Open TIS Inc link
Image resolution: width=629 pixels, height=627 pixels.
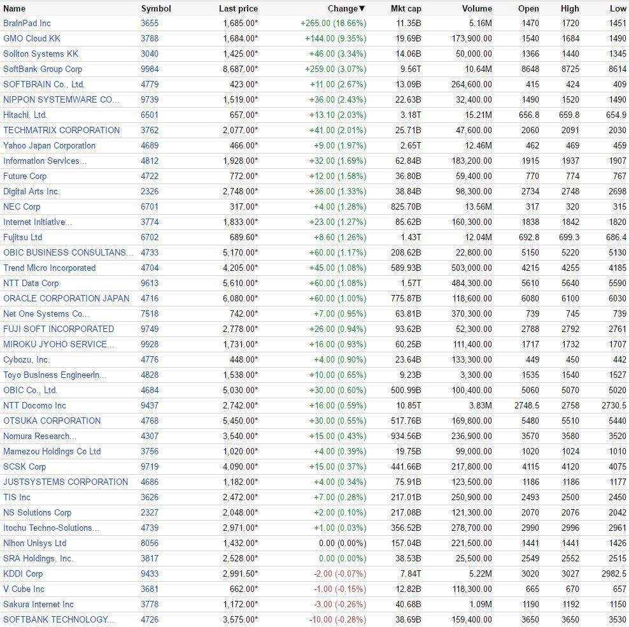coord(17,497)
